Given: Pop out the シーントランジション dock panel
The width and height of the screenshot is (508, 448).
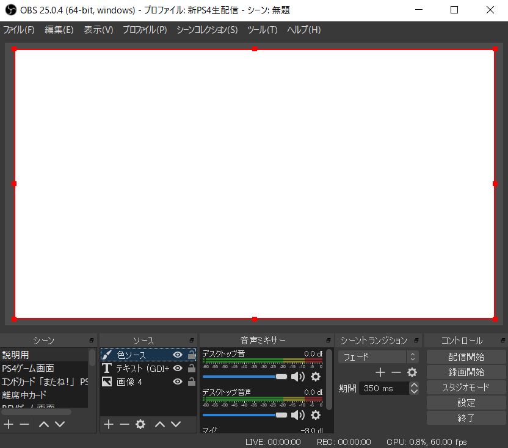Looking at the screenshot, I should (x=416, y=340).
